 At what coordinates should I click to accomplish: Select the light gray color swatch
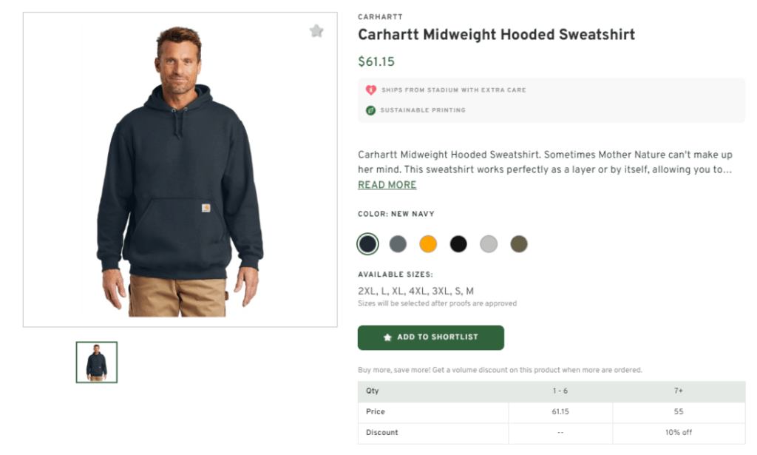(489, 243)
